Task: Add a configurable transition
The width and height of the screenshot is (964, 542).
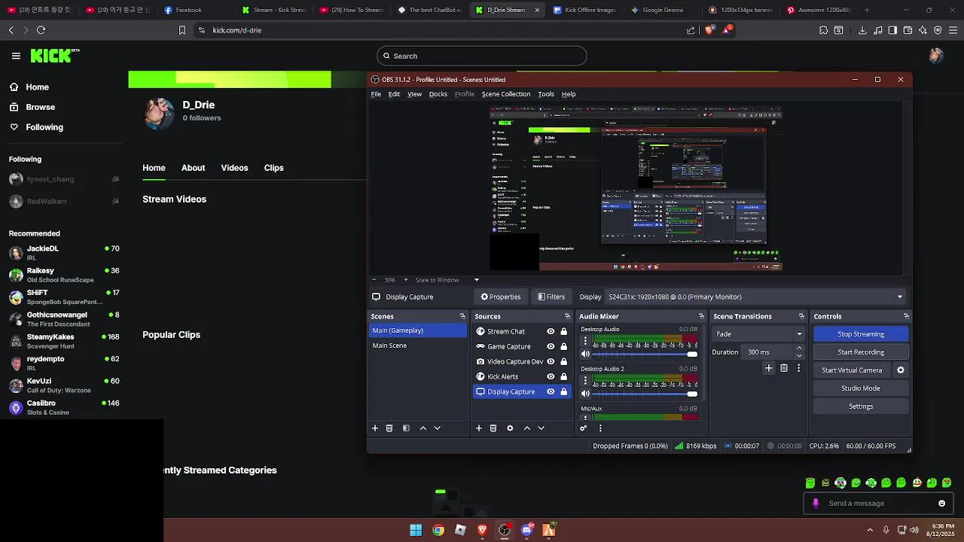Action: 768,368
